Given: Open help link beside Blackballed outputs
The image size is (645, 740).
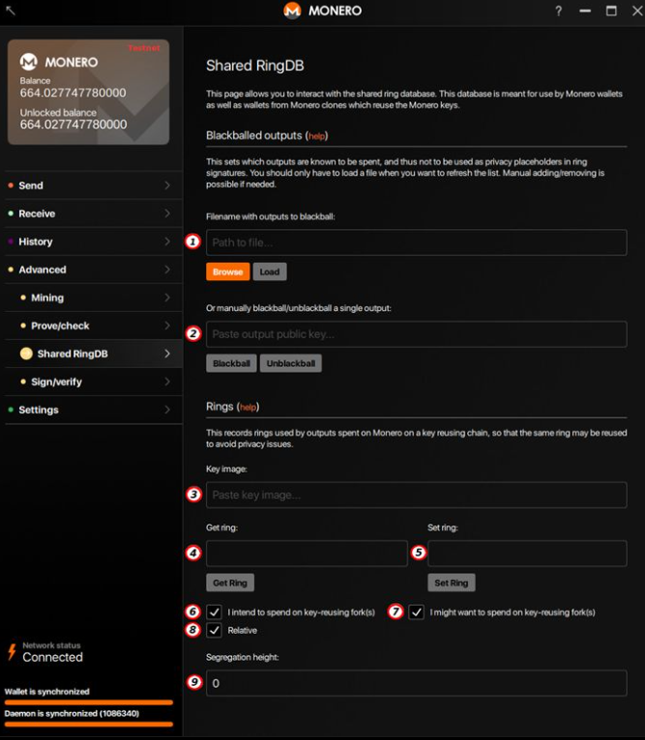Looking at the screenshot, I should coord(317,137).
